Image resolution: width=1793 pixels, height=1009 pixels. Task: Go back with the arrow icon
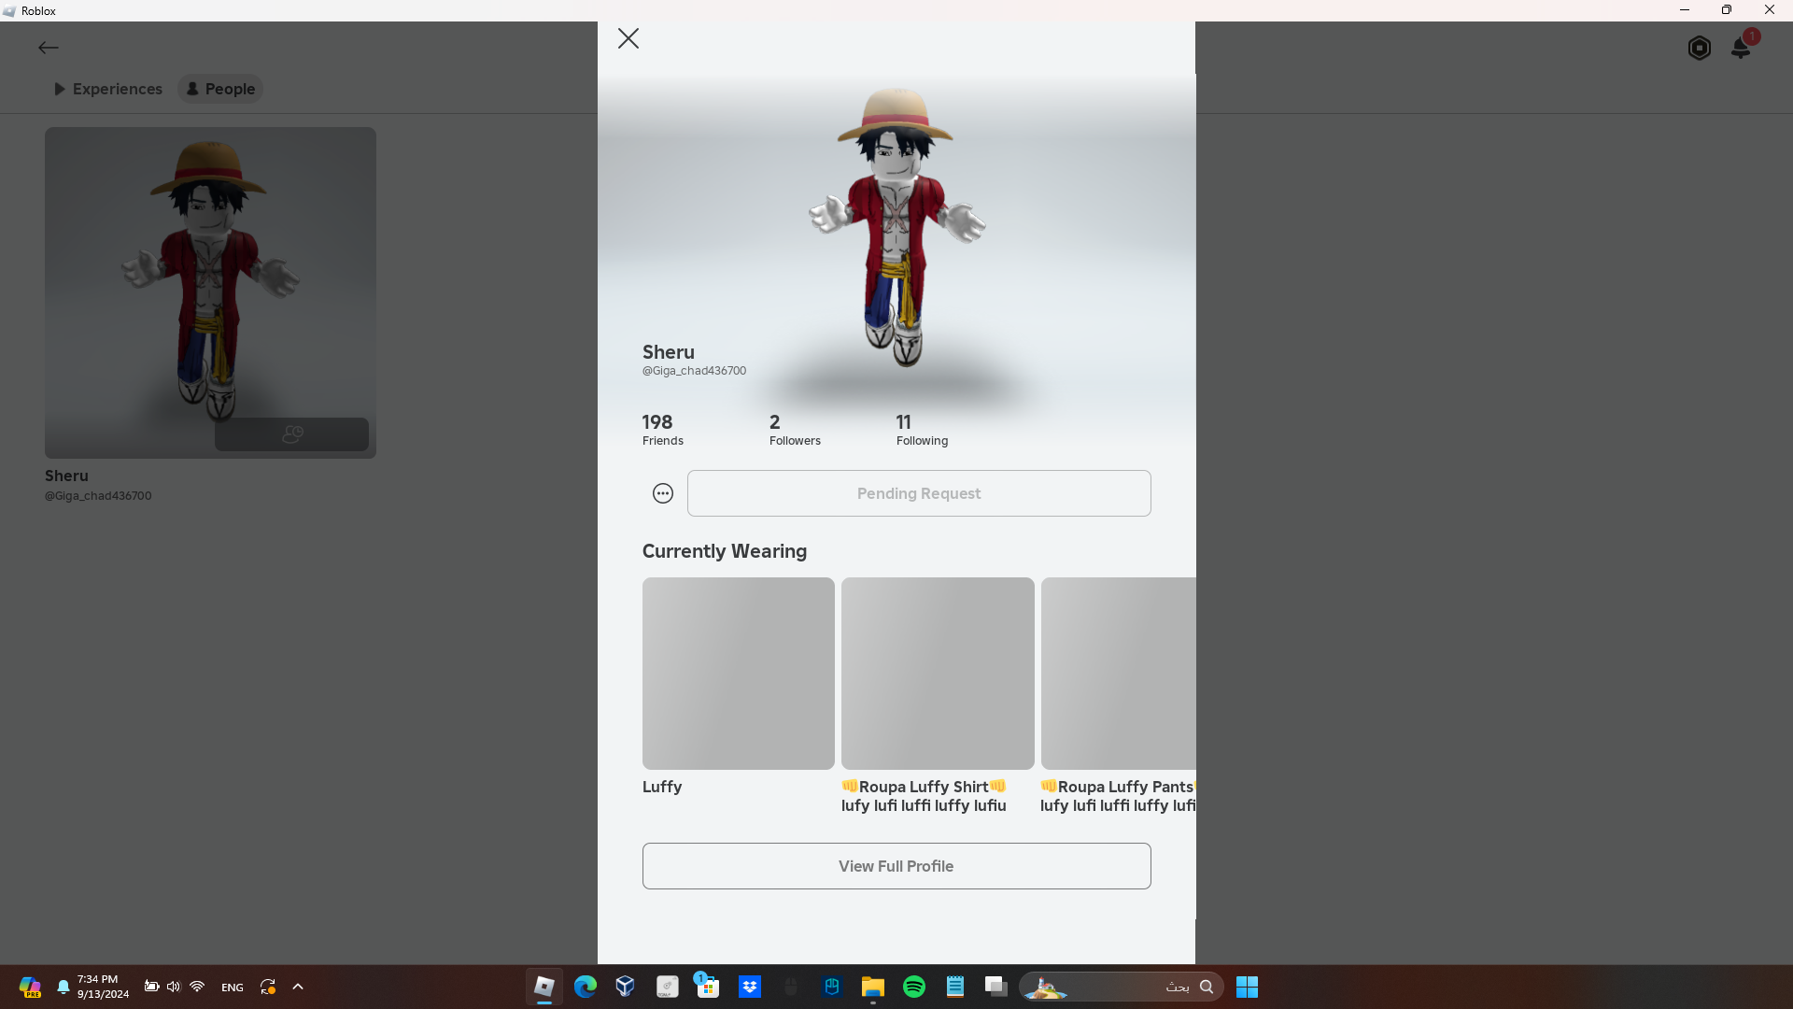49,48
